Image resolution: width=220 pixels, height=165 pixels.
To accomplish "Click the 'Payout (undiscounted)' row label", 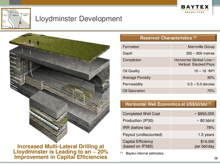I will [142, 135].
